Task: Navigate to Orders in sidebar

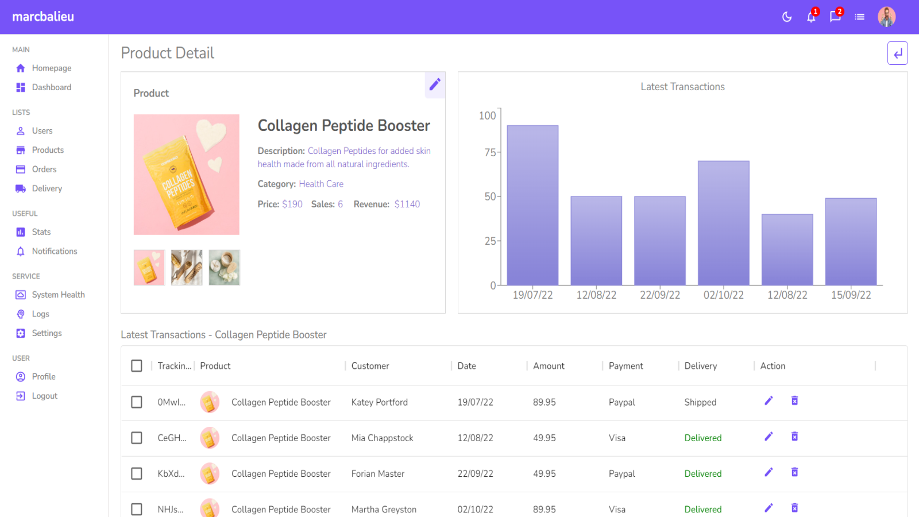Action: pyautogui.click(x=44, y=169)
